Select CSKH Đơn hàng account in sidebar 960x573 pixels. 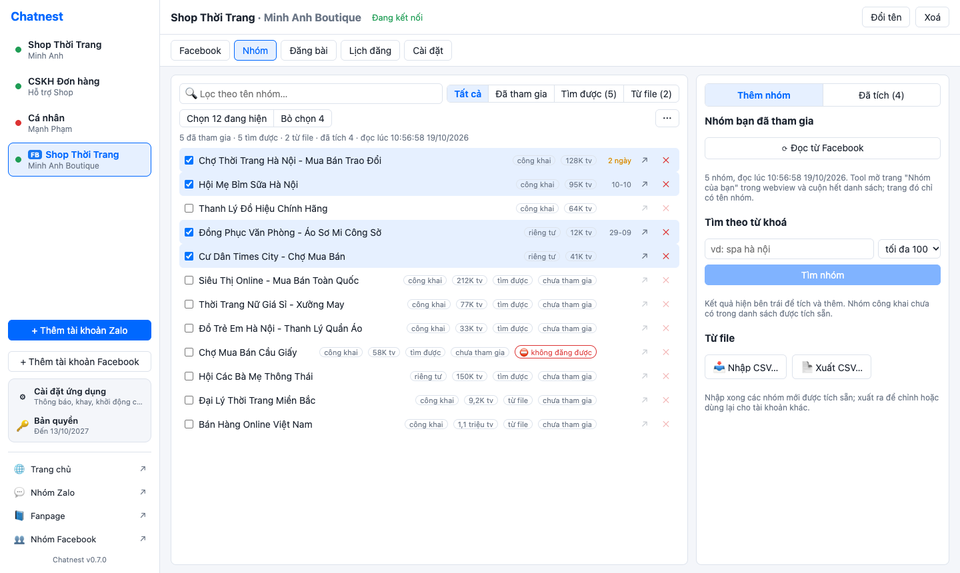click(80, 87)
